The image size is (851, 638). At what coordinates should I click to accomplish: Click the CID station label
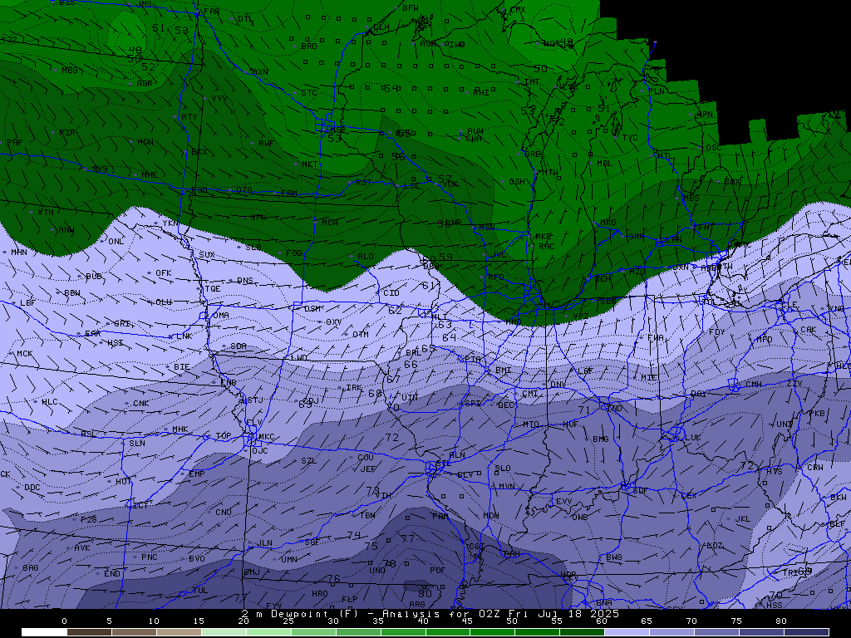(x=391, y=293)
